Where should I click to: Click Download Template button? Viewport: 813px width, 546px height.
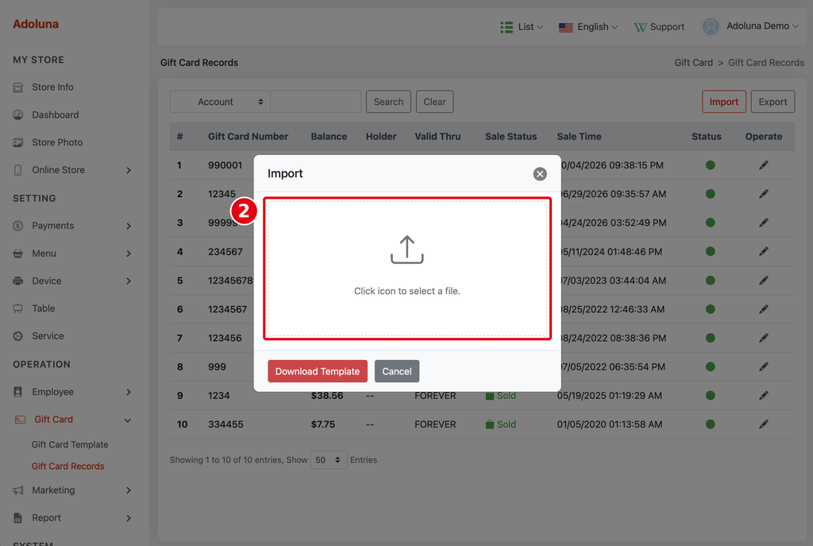[318, 371]
